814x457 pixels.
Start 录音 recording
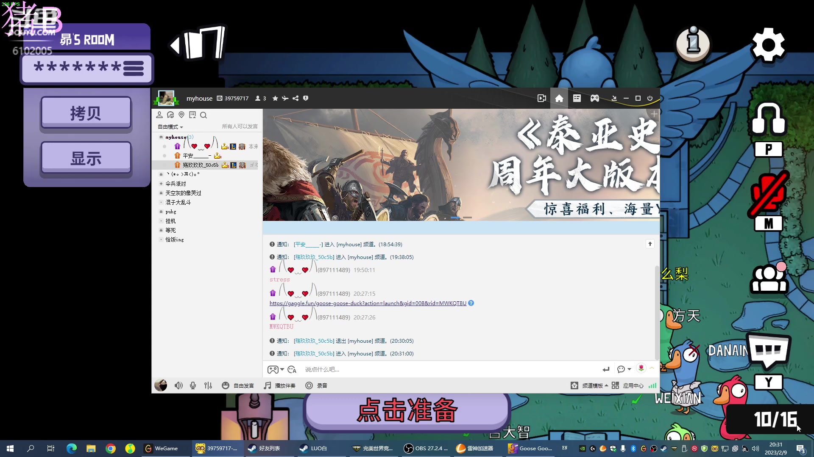pyautogui.click(x=316, y=385)
